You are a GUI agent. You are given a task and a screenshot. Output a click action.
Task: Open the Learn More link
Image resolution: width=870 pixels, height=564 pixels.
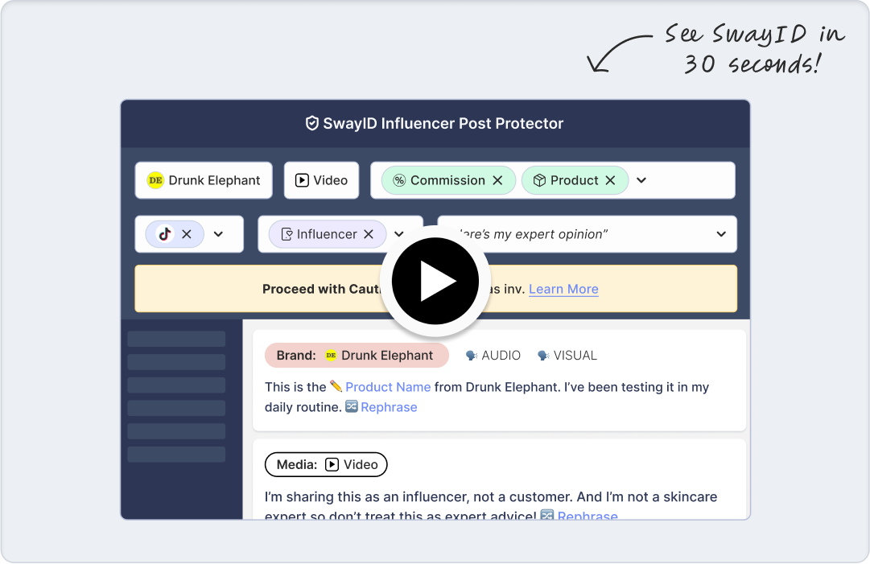(x=563, y=289)
